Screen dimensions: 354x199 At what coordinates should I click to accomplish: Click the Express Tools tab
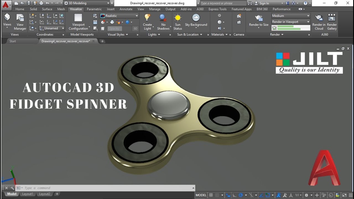click(217, 9)
